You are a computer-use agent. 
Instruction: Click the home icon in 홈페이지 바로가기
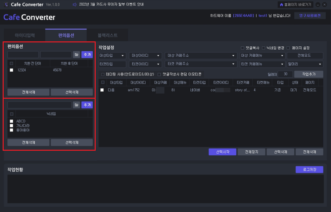tap(281, 4)
